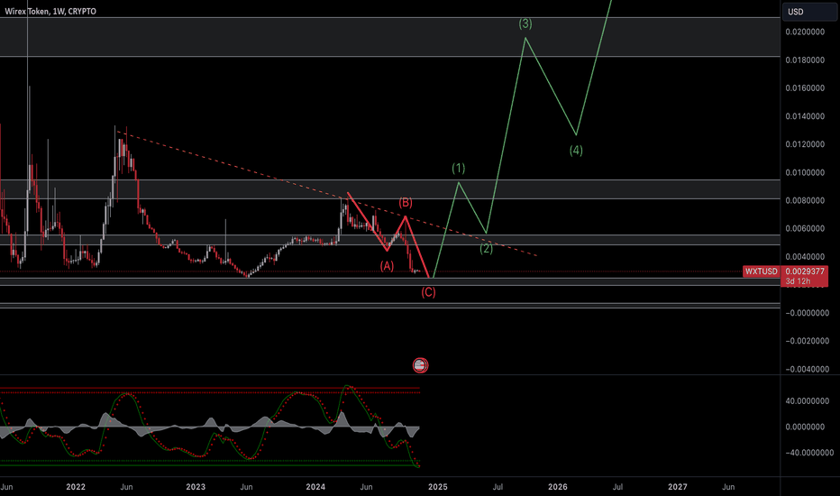Click the −0.0040000 price axis label
The image size is (840, 496).
807,369
